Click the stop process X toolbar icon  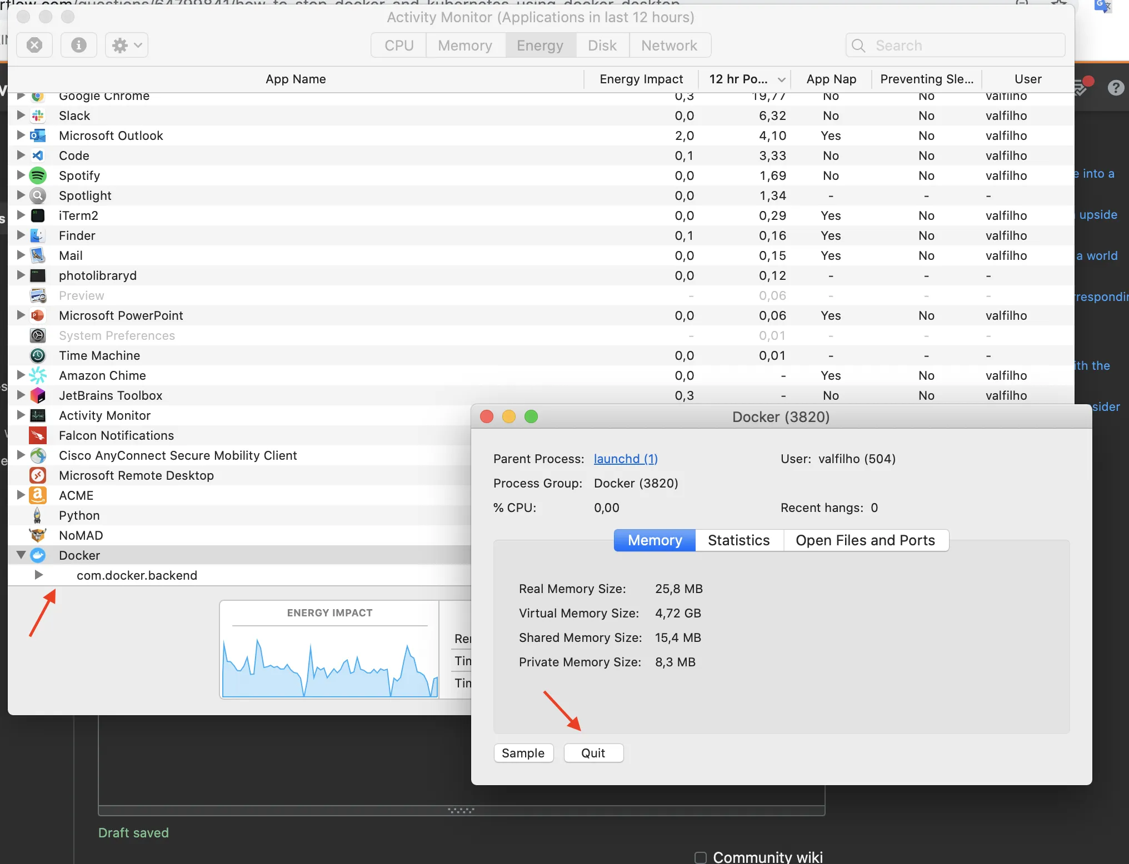pos(34,45)
